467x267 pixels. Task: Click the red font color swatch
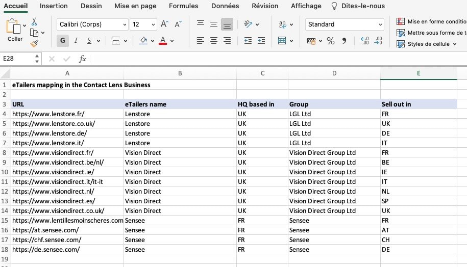point(163,41)
